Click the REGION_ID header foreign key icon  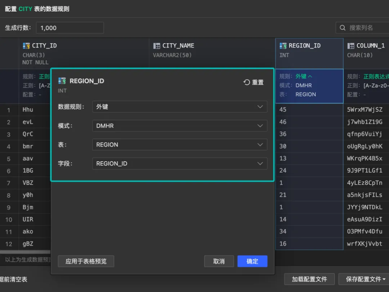[x=283, y=46]
